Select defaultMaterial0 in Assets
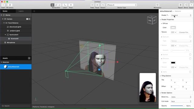This screenshot has height=109, width=194. coord(16,67)
